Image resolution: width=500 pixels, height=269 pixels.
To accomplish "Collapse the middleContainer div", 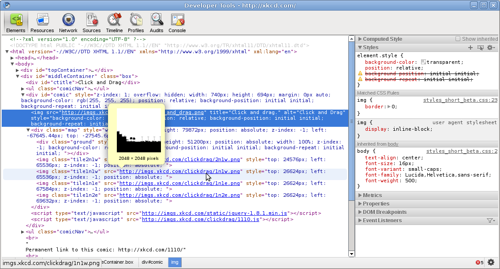I will pyautogui.click(x=18, y=77).
